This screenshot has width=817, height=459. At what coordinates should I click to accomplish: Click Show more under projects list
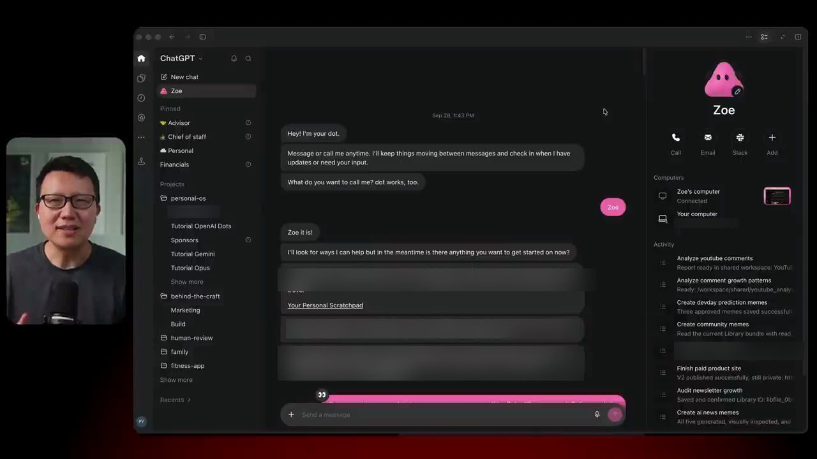point(176,380)
